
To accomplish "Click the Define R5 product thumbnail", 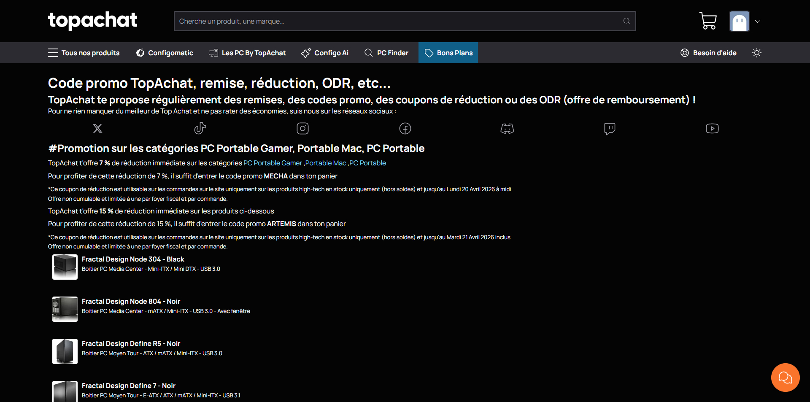I will pos(65,351).
